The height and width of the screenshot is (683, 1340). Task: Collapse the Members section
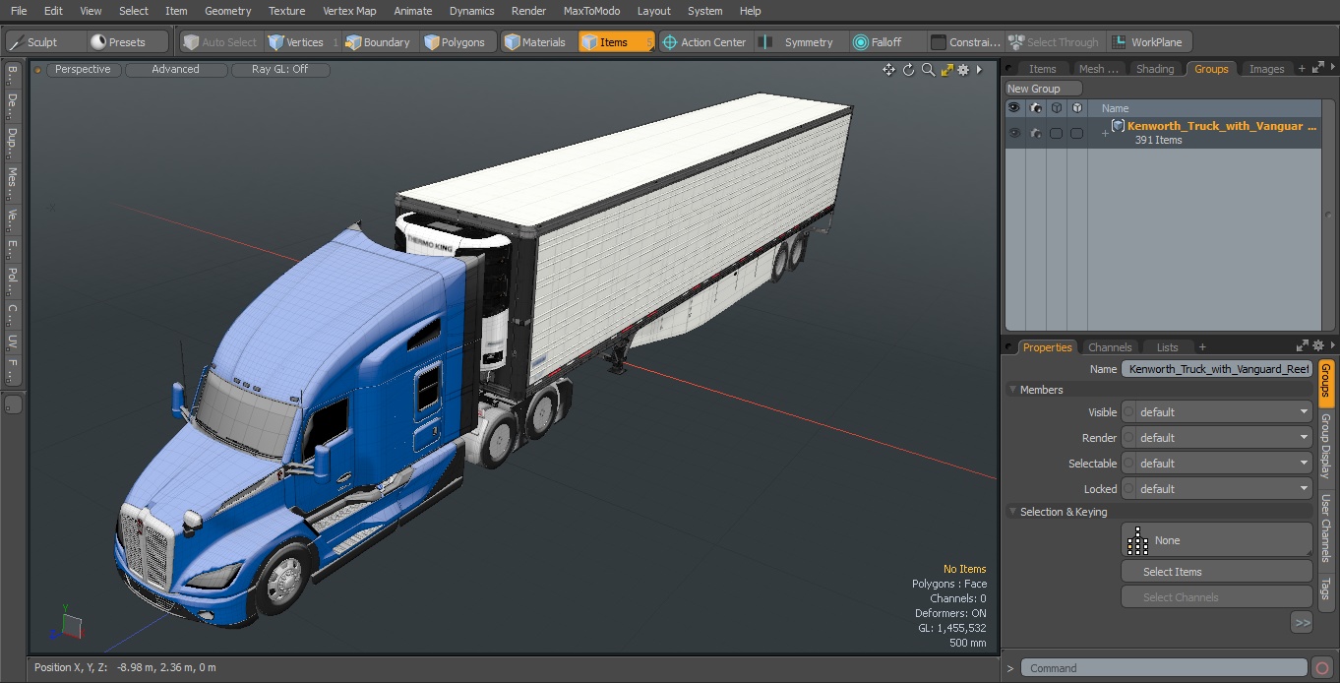coord(1012,390)
